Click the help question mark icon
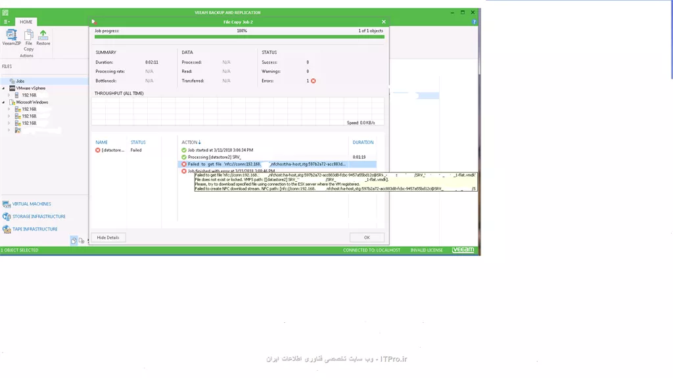The height and width of the screenshot is (378, 673). pyautogui.click(x=474, y=22)
